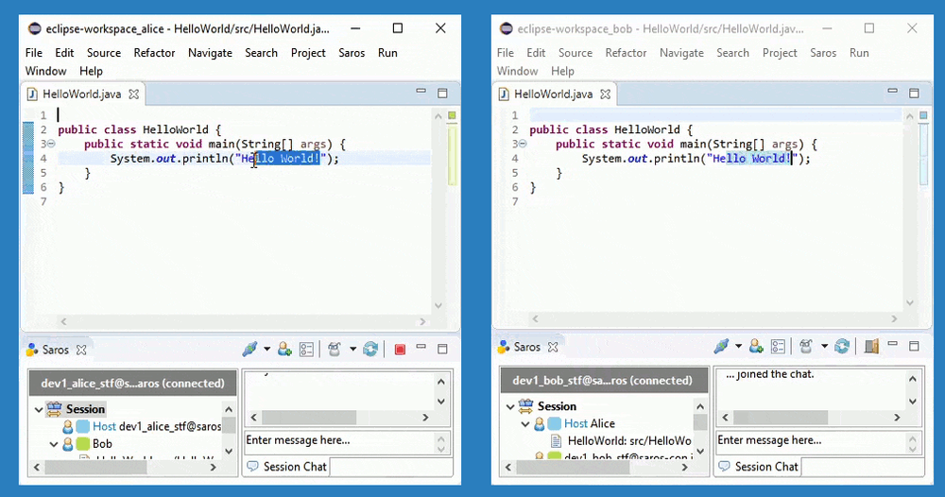The height and width of the screenshot is (497, 945).
Task: Select HelloWorld.java editor tab in Bob's window
Action: [x=553, y=94]
